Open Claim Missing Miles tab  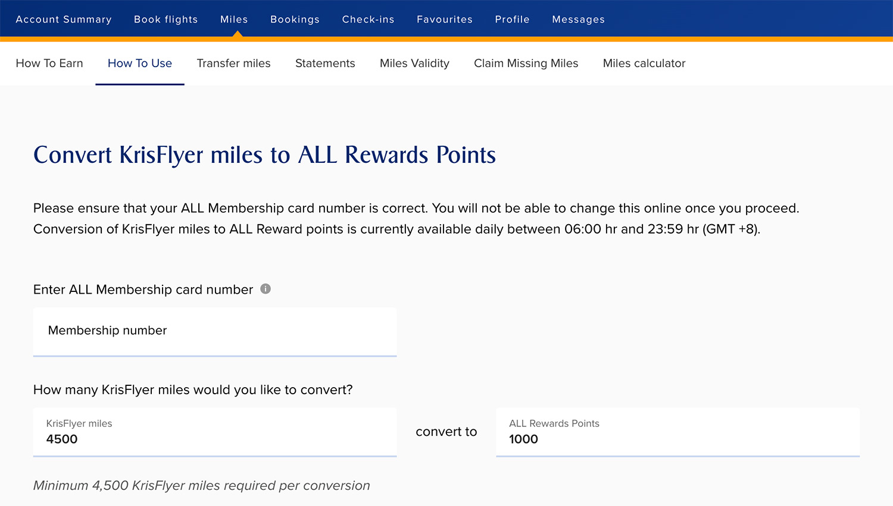pos(526,64)
